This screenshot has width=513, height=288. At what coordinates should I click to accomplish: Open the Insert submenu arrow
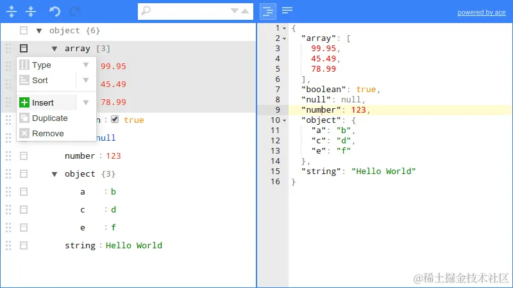pyautogui.click(x=86, y=102)
